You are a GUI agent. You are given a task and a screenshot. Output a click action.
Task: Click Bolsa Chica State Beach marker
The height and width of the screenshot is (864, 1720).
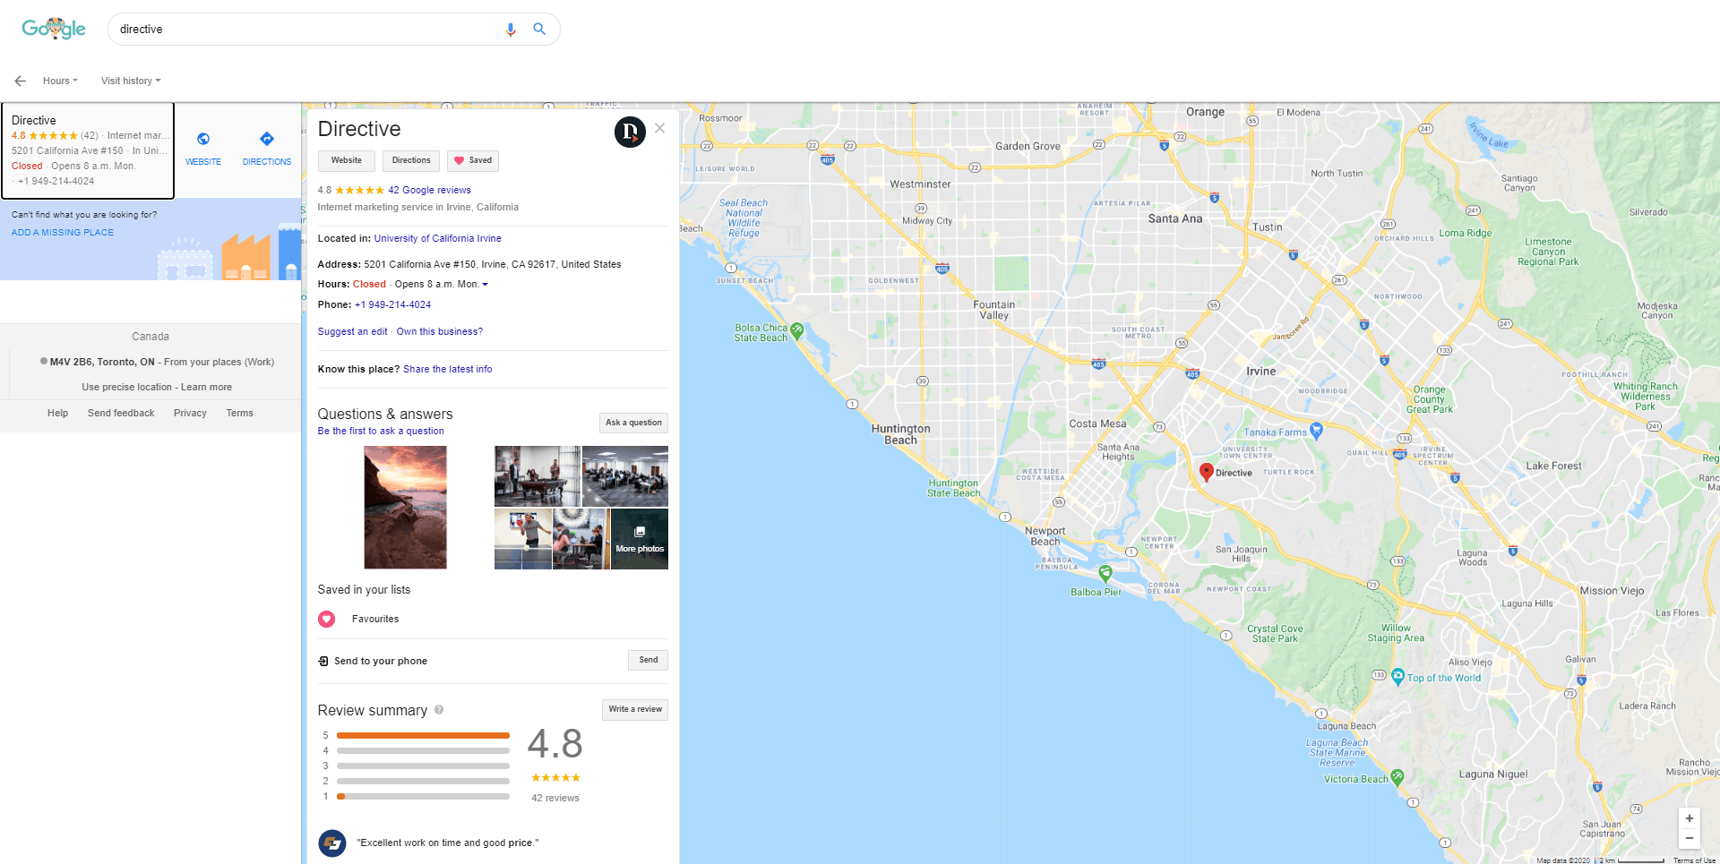[797, 331]
